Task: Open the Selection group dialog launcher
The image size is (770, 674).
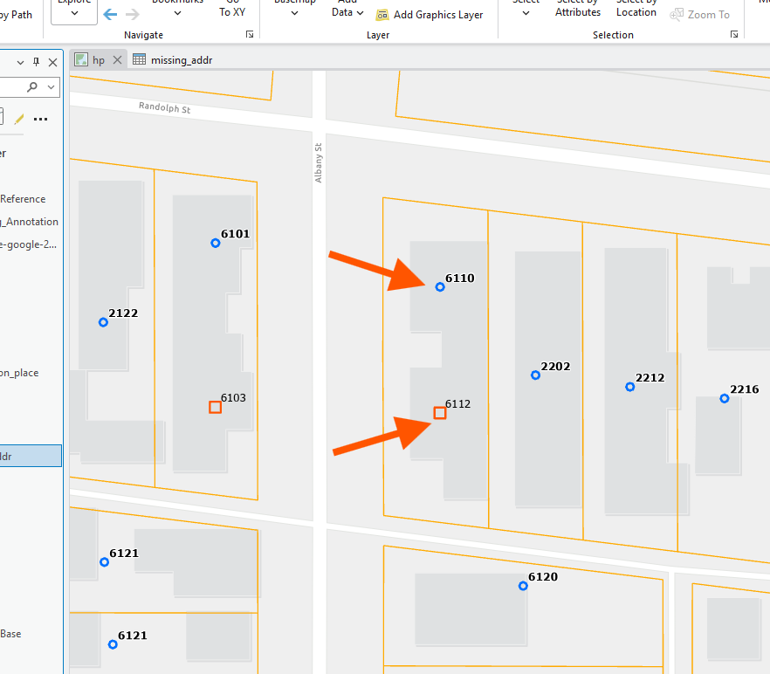Action: pyautogui.click(x=733, y=35)
